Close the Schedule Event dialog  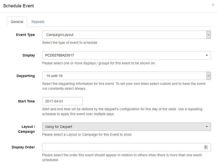click(213, 5)
